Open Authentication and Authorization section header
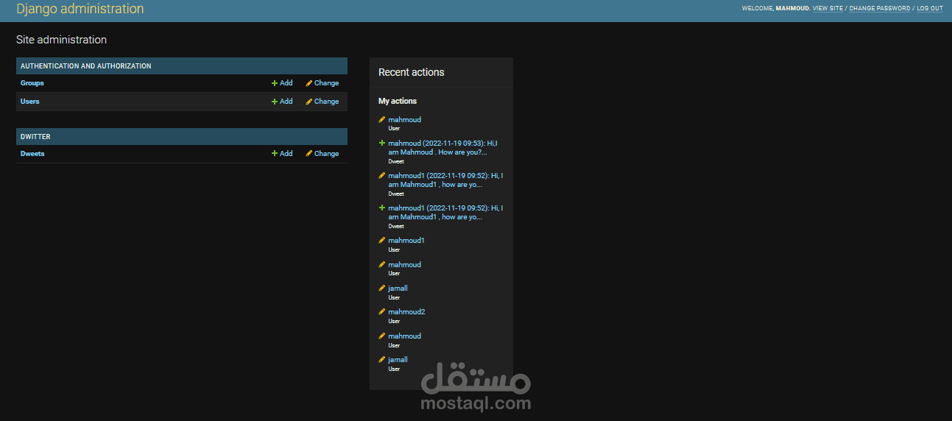The image size is (952, 421). point(86,66)
